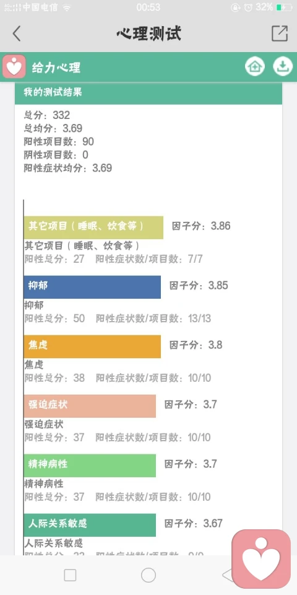This screenshot has height=595, width=297.
Task: Tap the battery indicator in status bar
Action: [284, 7]
